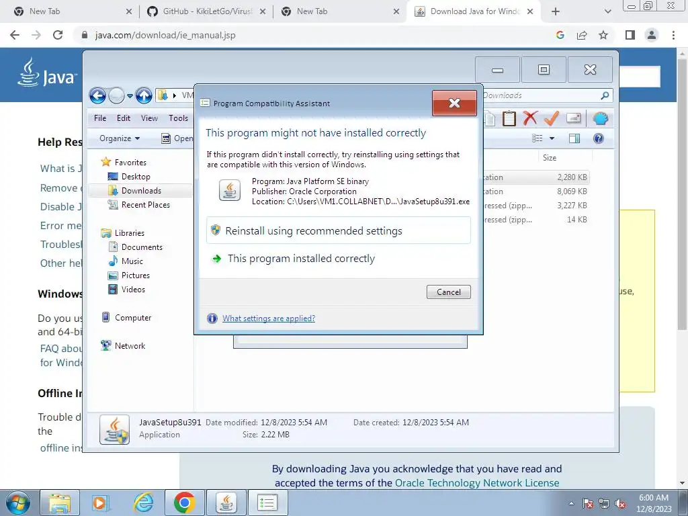This screenshot has height=516, width=688.
Task: Toggle the preview pane in Explorer
Action: [x=574, y=138]
